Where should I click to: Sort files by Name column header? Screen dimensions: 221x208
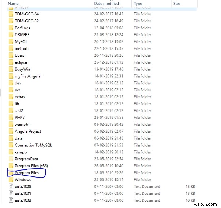13,4
